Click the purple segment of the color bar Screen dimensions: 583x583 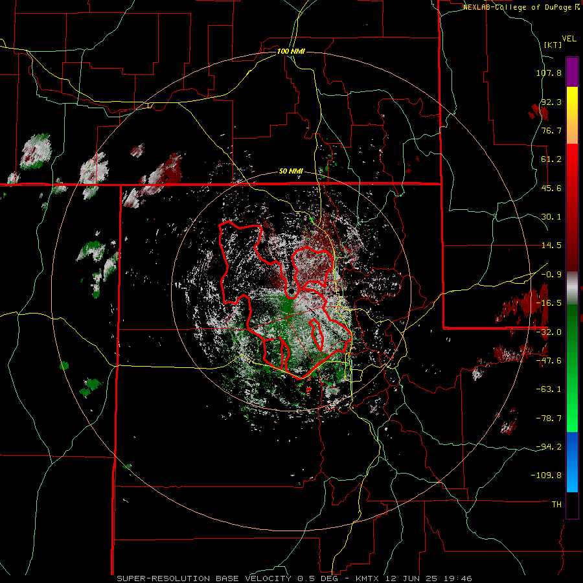coord(572,72)
